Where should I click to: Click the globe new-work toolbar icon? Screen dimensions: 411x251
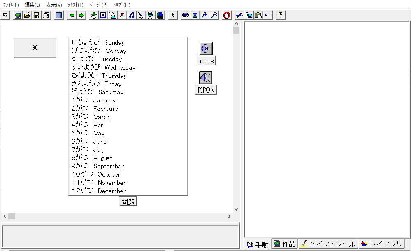pyautogui.click(x=18, y=15)
